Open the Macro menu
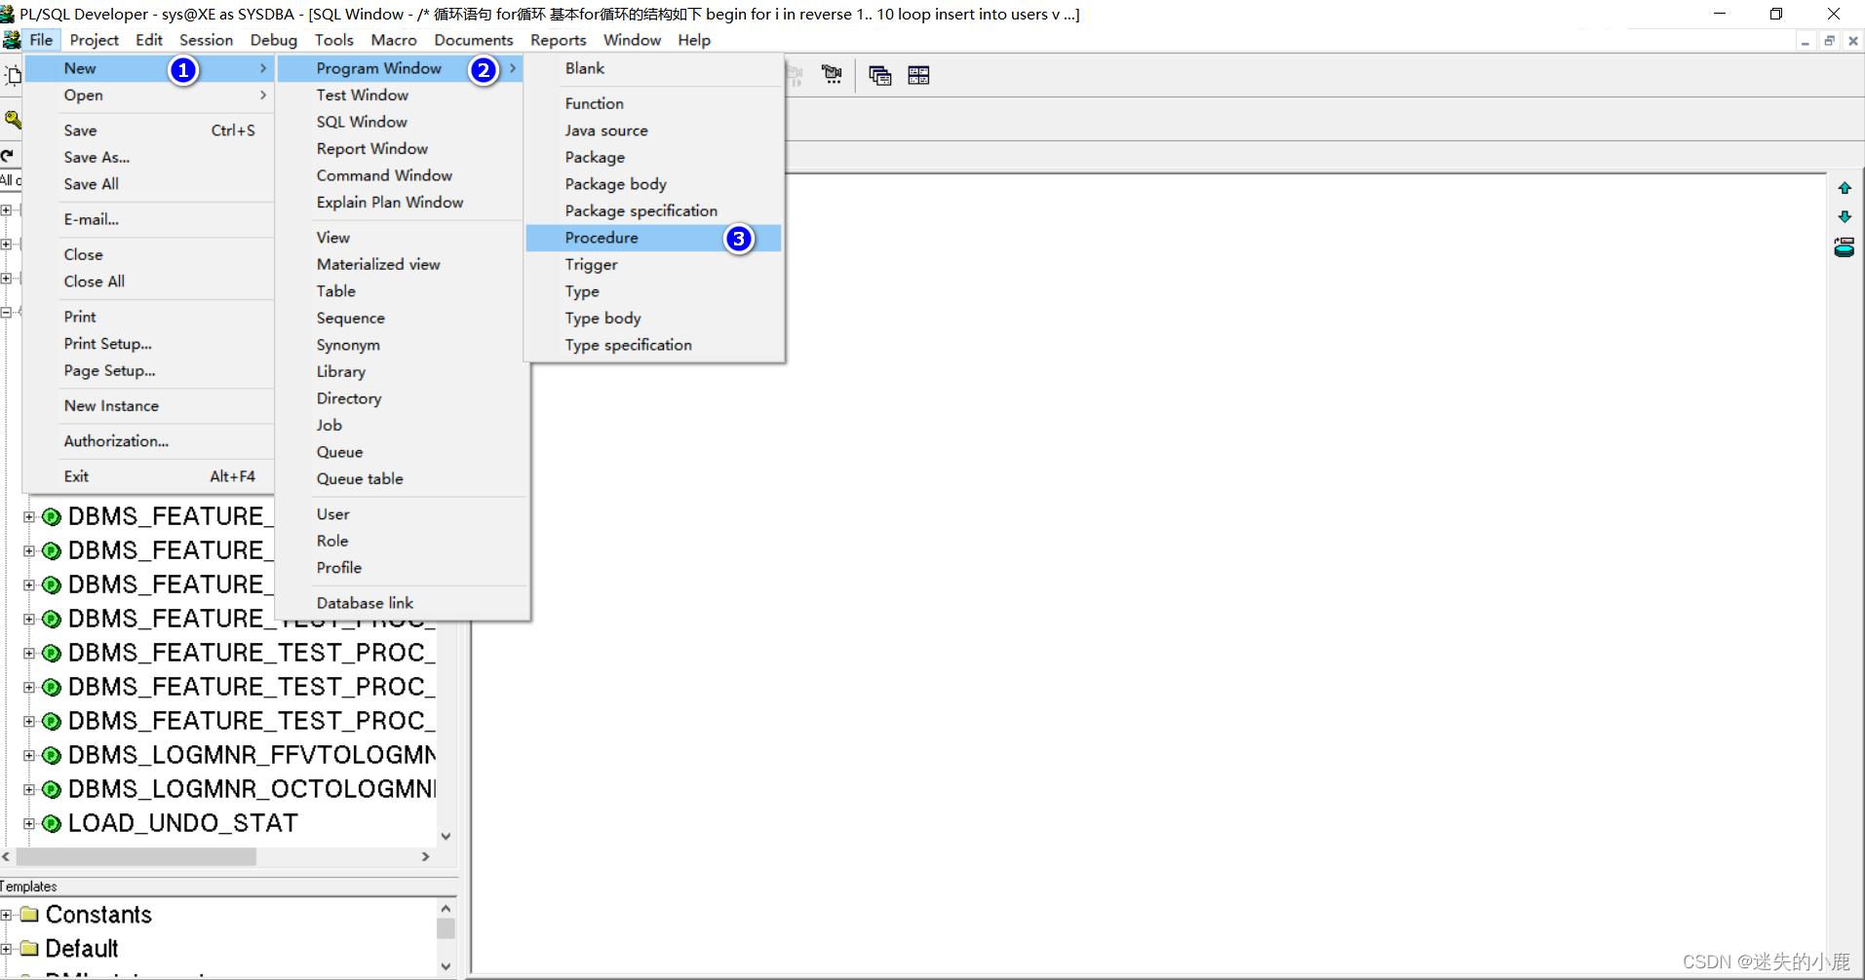 (x=394, y=40)
